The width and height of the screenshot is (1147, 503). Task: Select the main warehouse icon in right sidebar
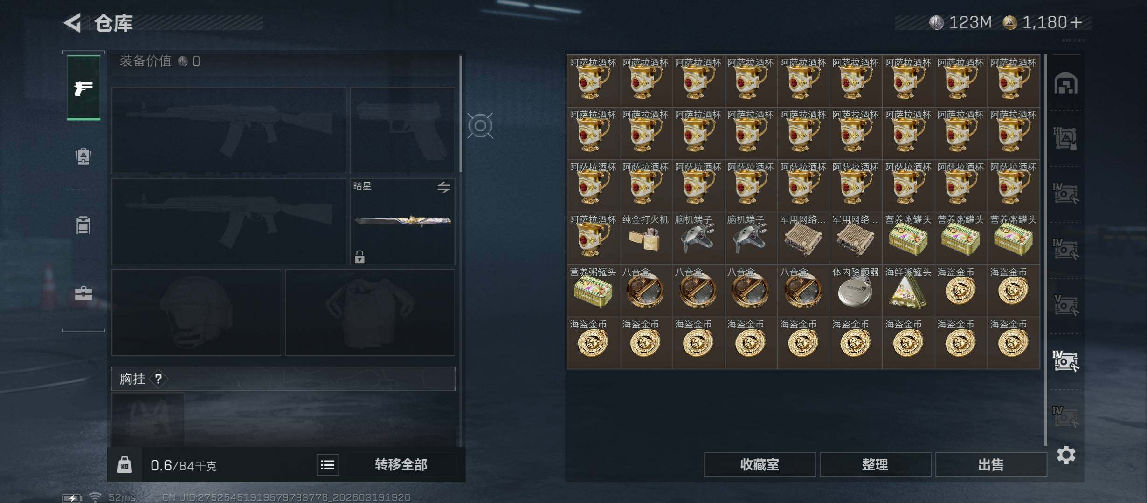click(x=1066, y=83)
